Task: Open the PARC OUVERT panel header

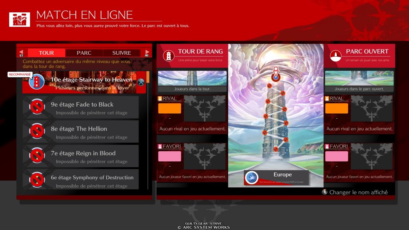Action: coord(359,56)
